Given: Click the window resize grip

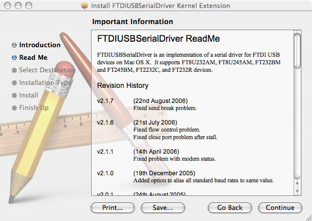Looking at the screenshot, I should [308, 218].
